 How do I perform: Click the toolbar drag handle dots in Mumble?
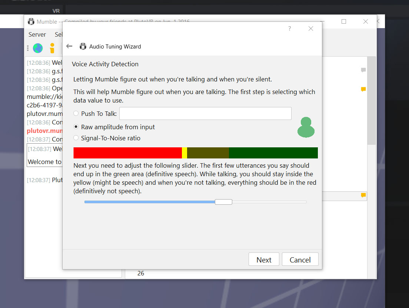click(x=28, y=48)
